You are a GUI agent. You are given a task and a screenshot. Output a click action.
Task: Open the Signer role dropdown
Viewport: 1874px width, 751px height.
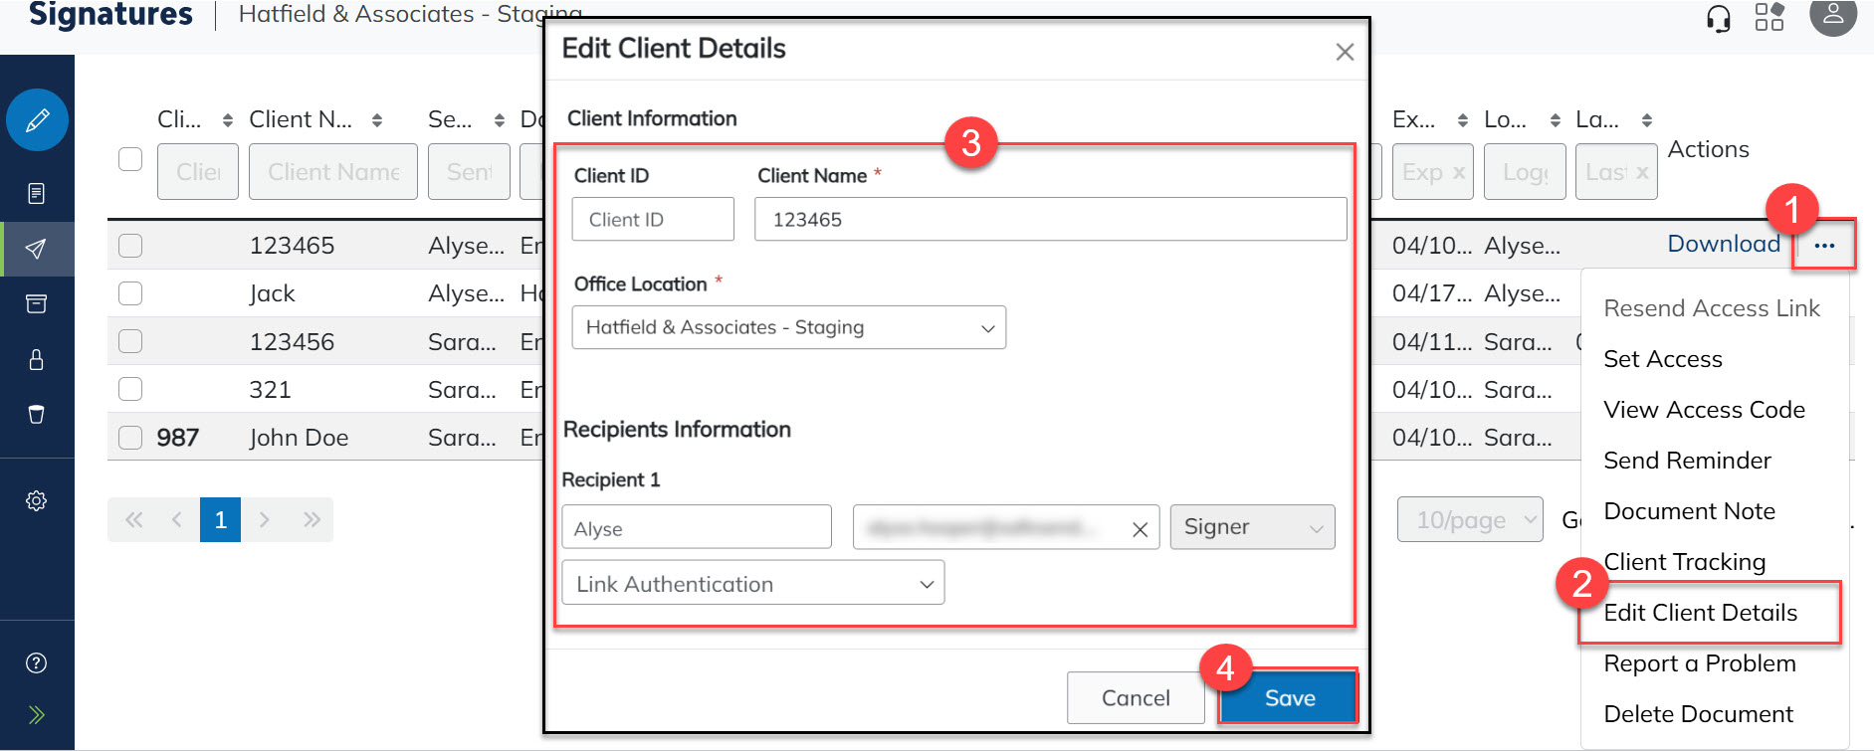coord(1251,527)
